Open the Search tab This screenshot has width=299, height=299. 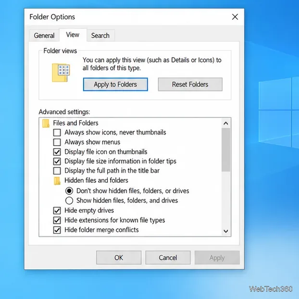point(100,36)
